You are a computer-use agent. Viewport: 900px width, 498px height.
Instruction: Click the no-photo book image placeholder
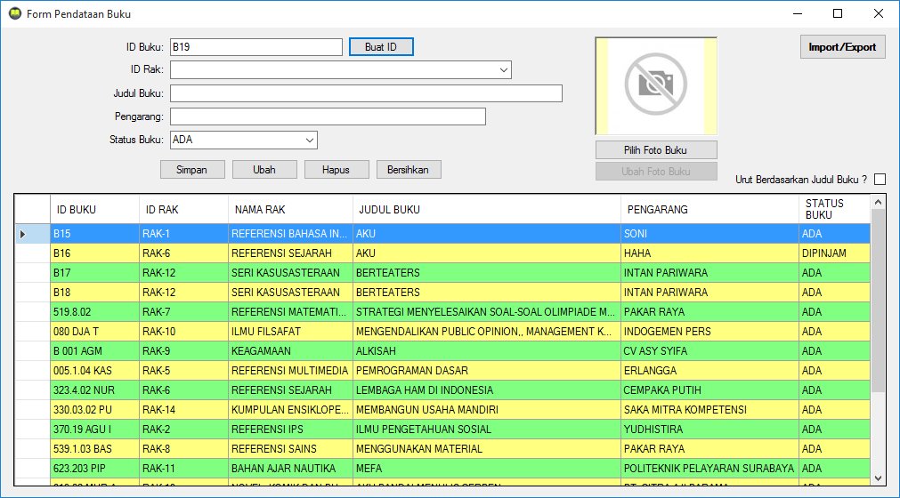(656, 85)
